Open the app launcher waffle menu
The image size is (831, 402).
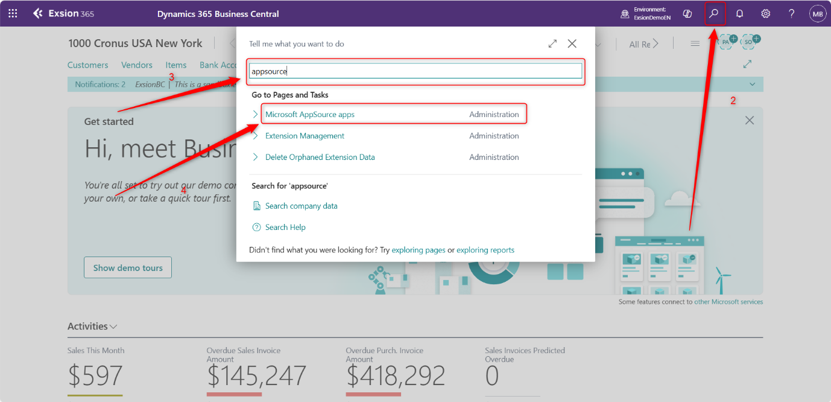point(13,13)
